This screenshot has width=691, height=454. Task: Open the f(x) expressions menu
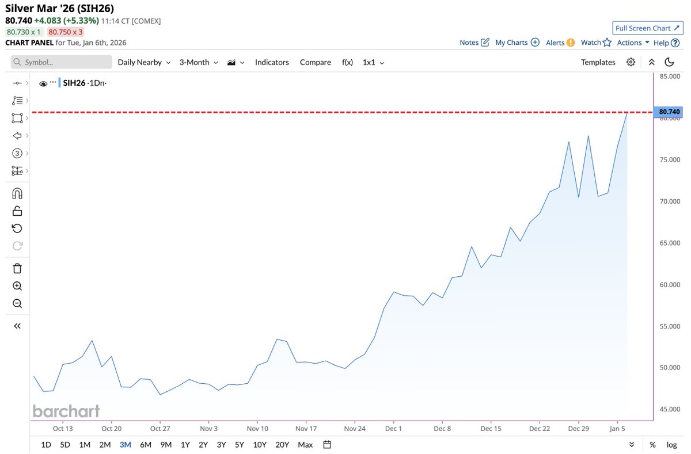click(x=347, y=62)
